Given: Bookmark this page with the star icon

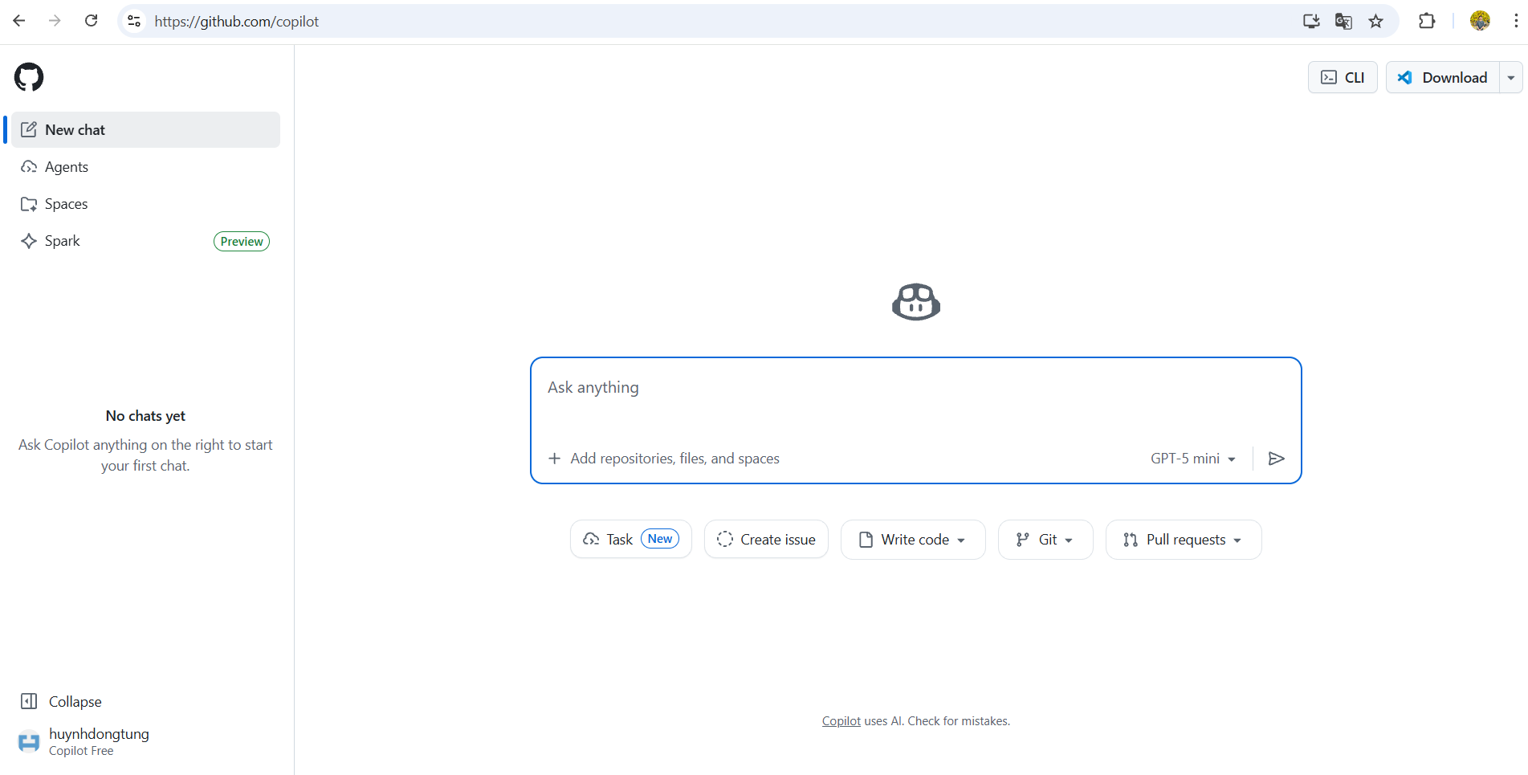Looking at the screenshot, I should (1376, 21).
